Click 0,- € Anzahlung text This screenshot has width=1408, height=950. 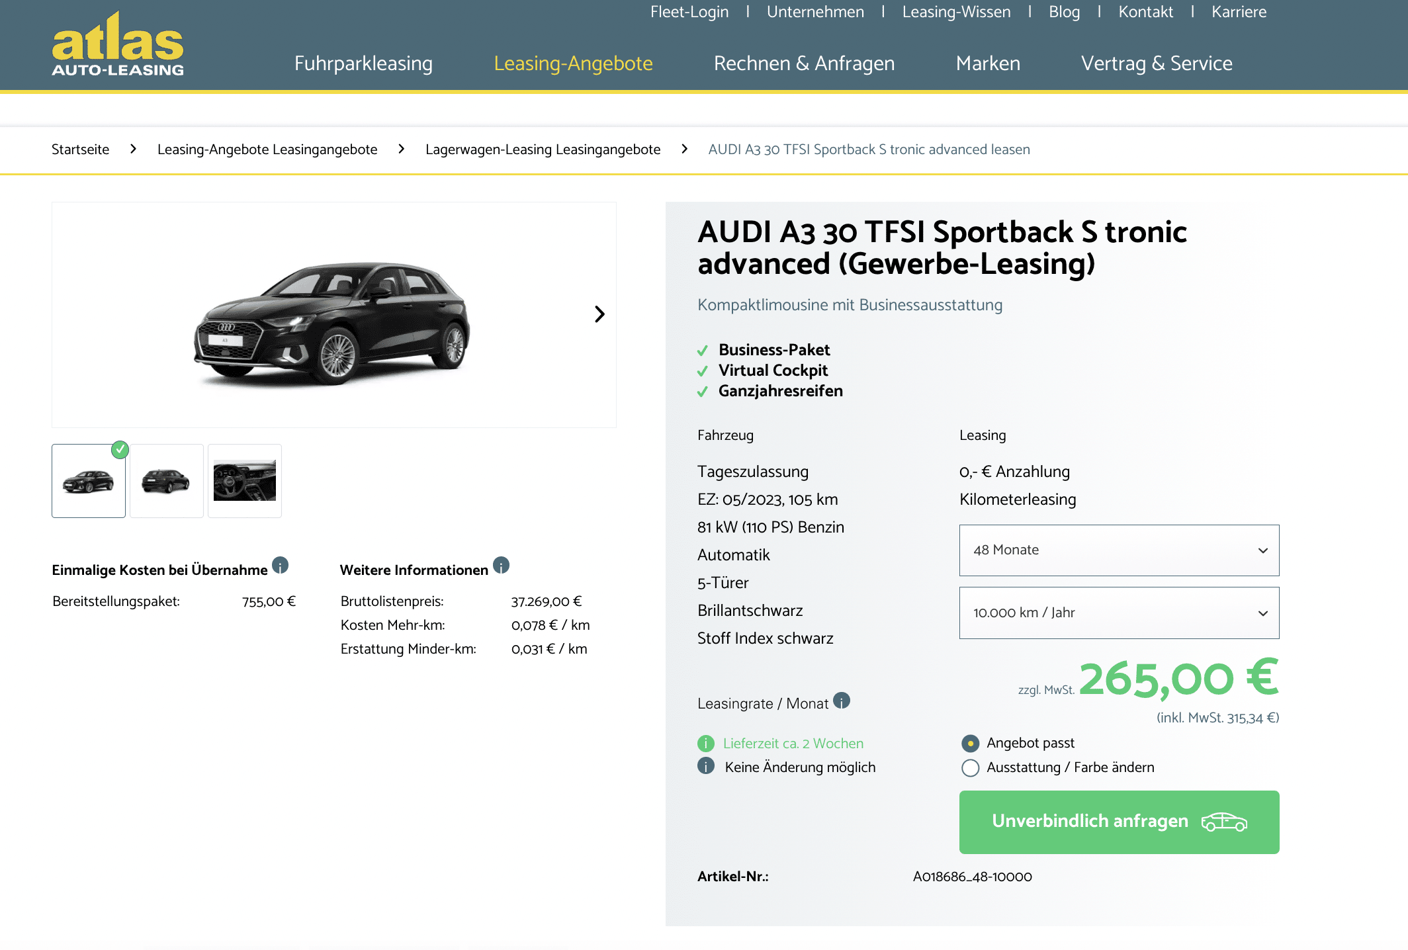1014,472
